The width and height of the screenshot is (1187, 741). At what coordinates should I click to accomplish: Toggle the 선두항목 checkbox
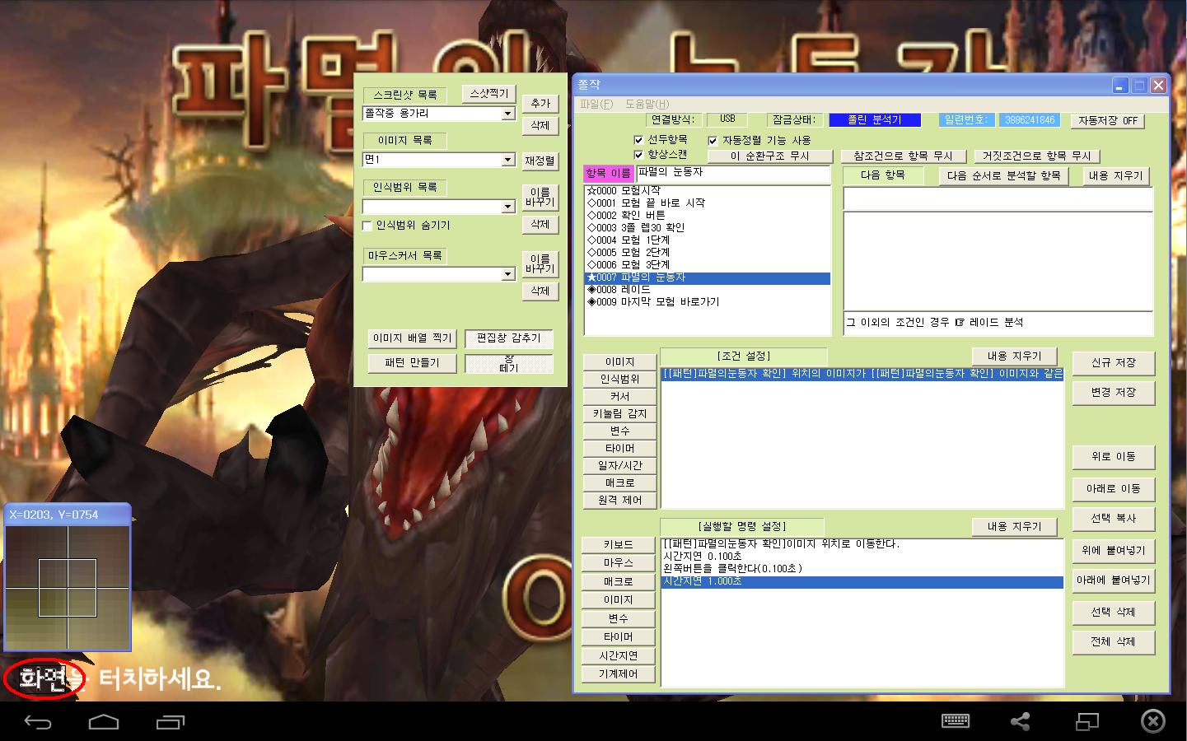tap(638, 140)
